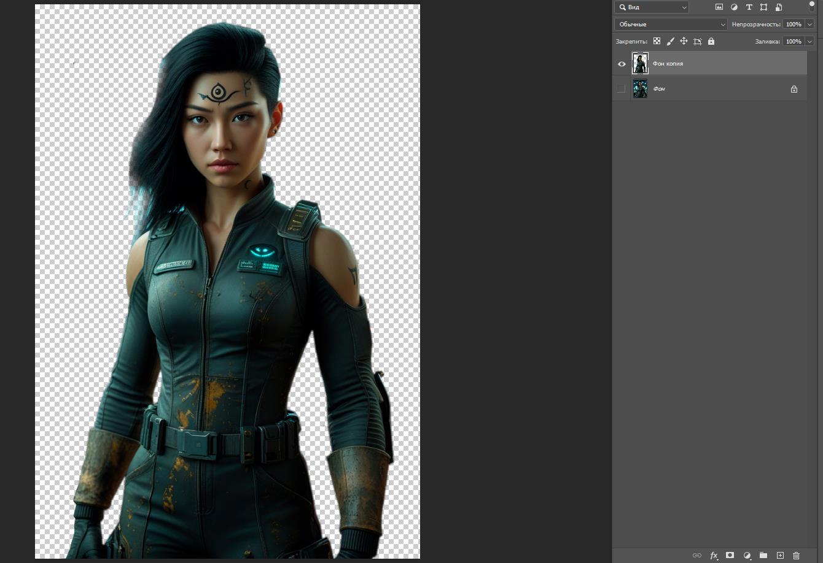823x563 pixels.
Task: Filter layers by pixel layer type
Action: coord(719,7)
